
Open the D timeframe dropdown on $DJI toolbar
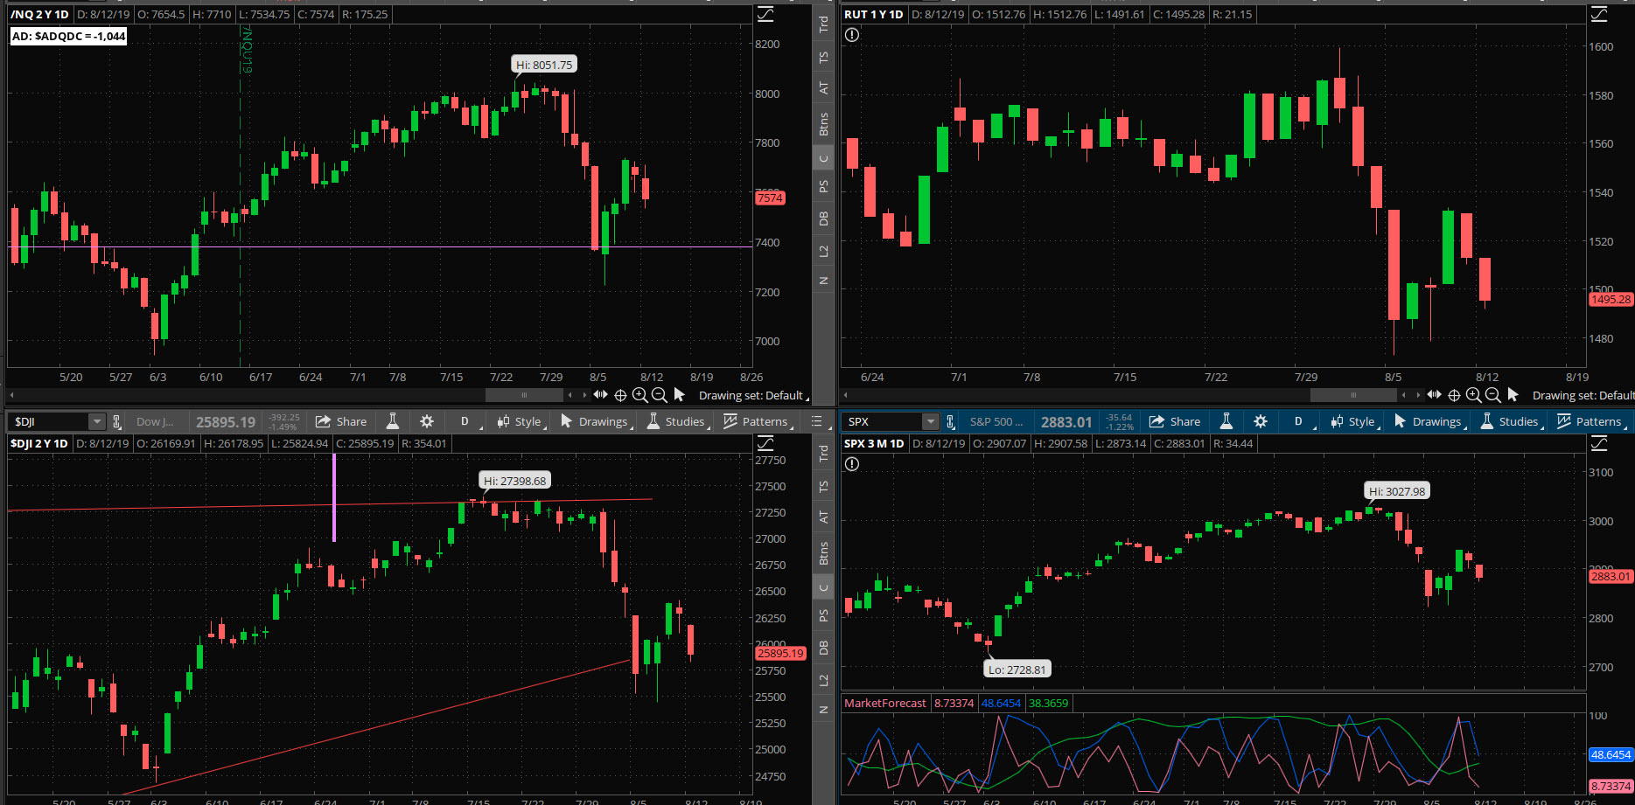tap(465, 421)
